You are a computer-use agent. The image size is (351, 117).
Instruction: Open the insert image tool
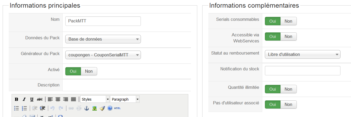tap(94, 108)
